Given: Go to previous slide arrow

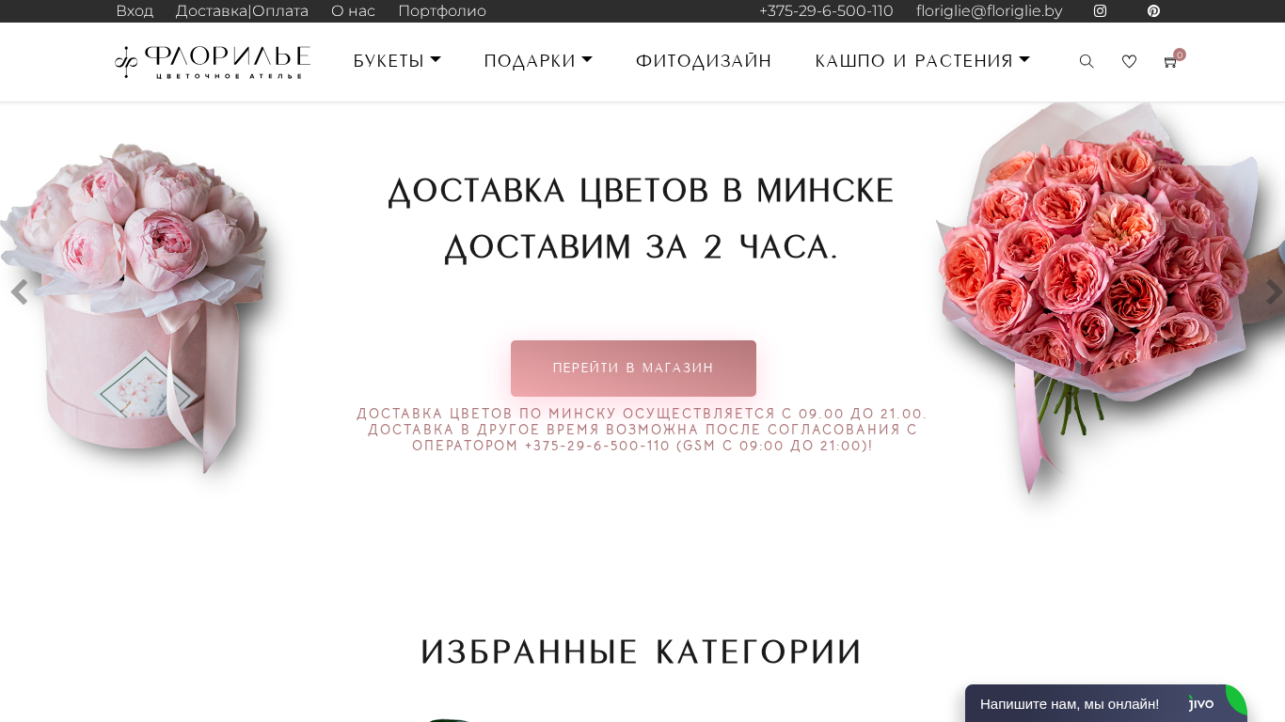Looking at the screenshot, I should [x=19, y=292].
